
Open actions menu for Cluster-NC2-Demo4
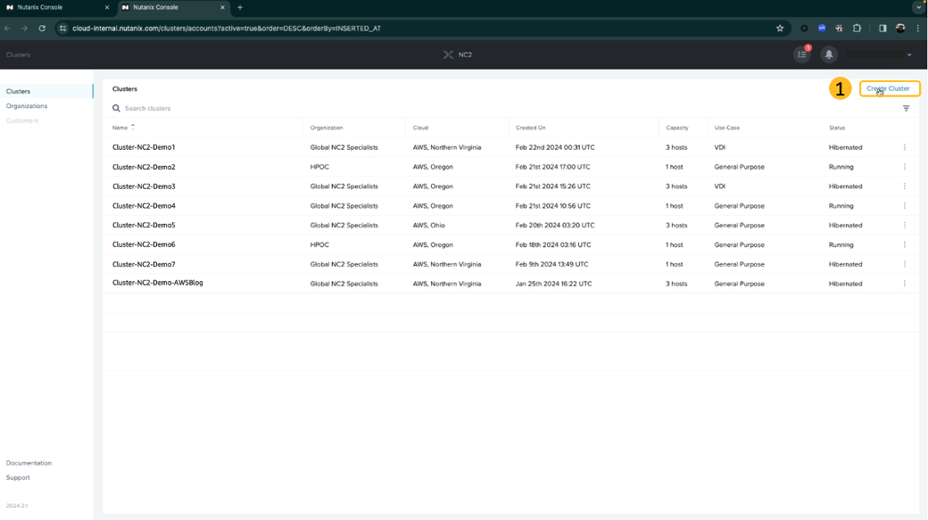tap(904, 206)
